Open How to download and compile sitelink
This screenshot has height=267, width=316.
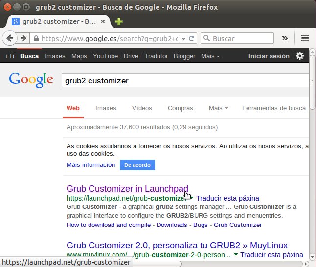[109, 225]
